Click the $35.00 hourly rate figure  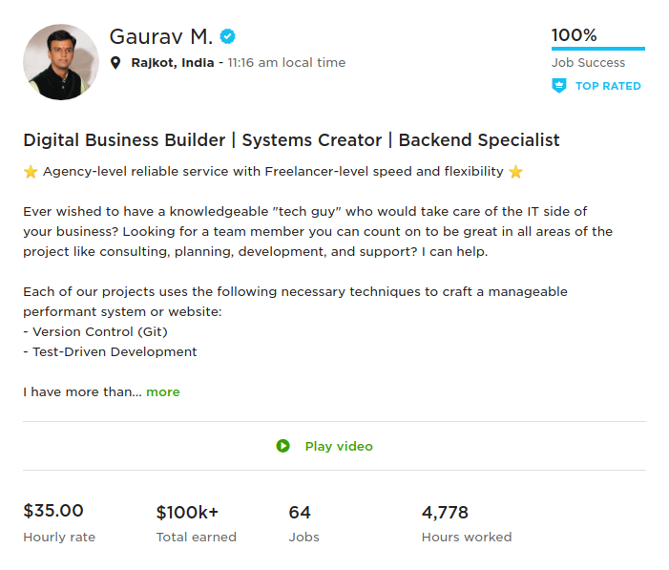coord(53,511)
